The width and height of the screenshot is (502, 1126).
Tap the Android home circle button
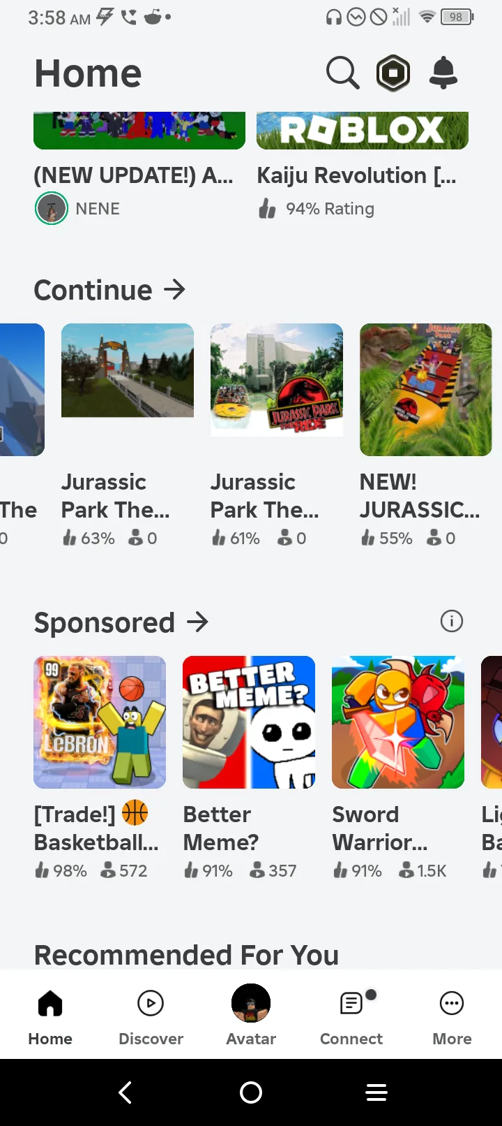[251, 1092]
